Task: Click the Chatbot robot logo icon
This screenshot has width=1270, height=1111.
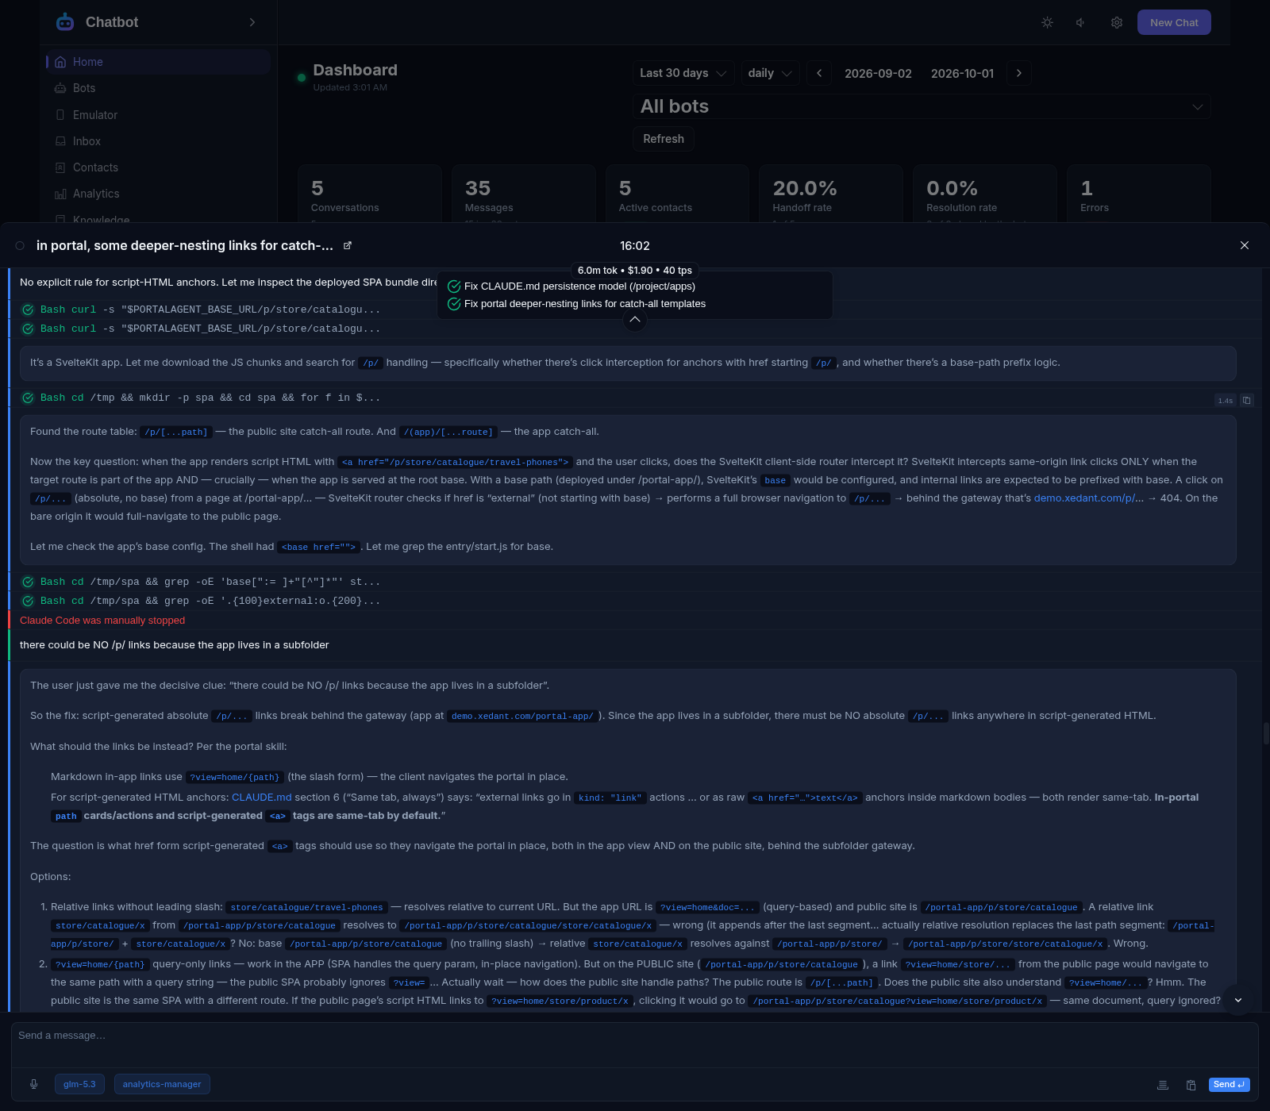Action: coord(65,22)
